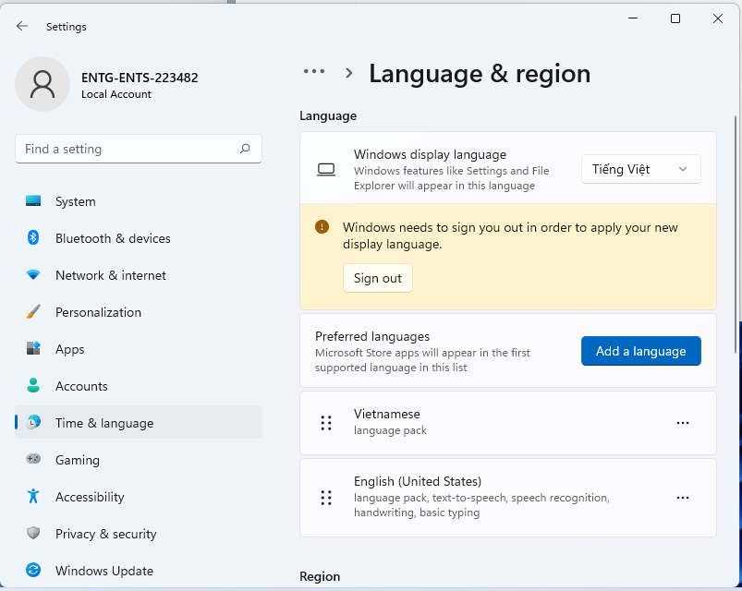
Task: Click the Privacy shield icon
Action: click(33, 534)
